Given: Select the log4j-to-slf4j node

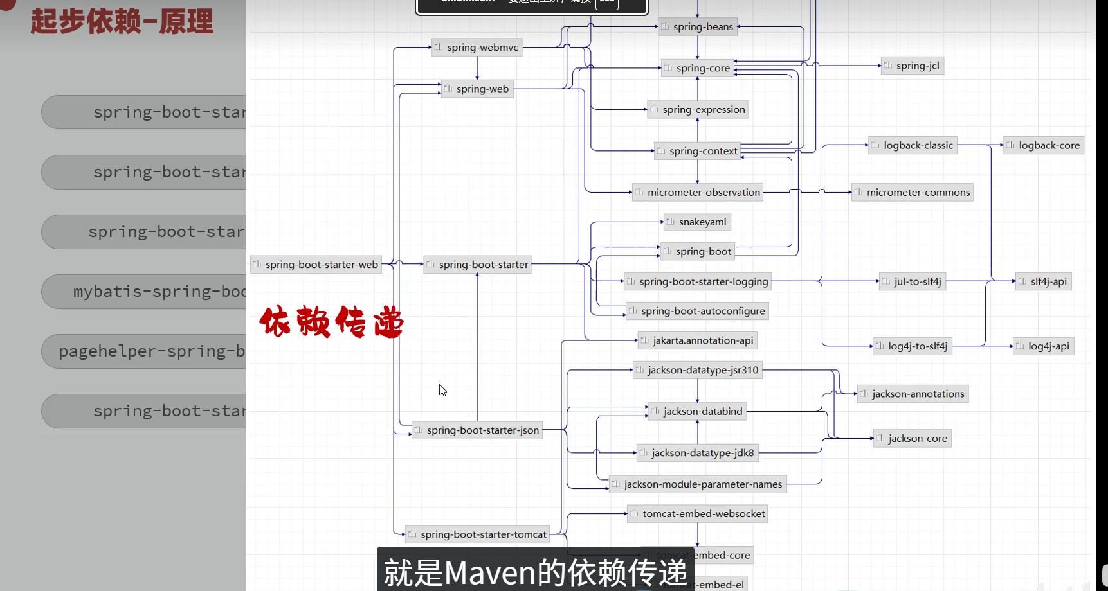Looking at the screenshot, I should point(913,346).
